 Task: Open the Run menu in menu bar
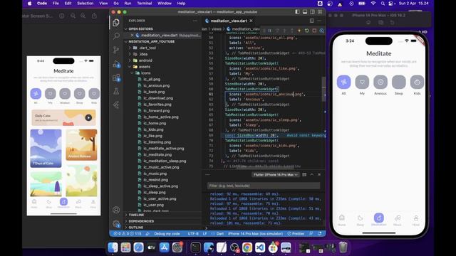click(128, 3)
